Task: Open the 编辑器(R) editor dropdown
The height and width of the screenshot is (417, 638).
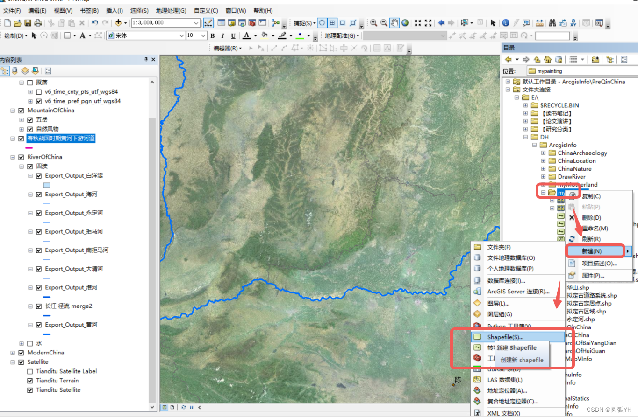Action: (x=228, y=48)
